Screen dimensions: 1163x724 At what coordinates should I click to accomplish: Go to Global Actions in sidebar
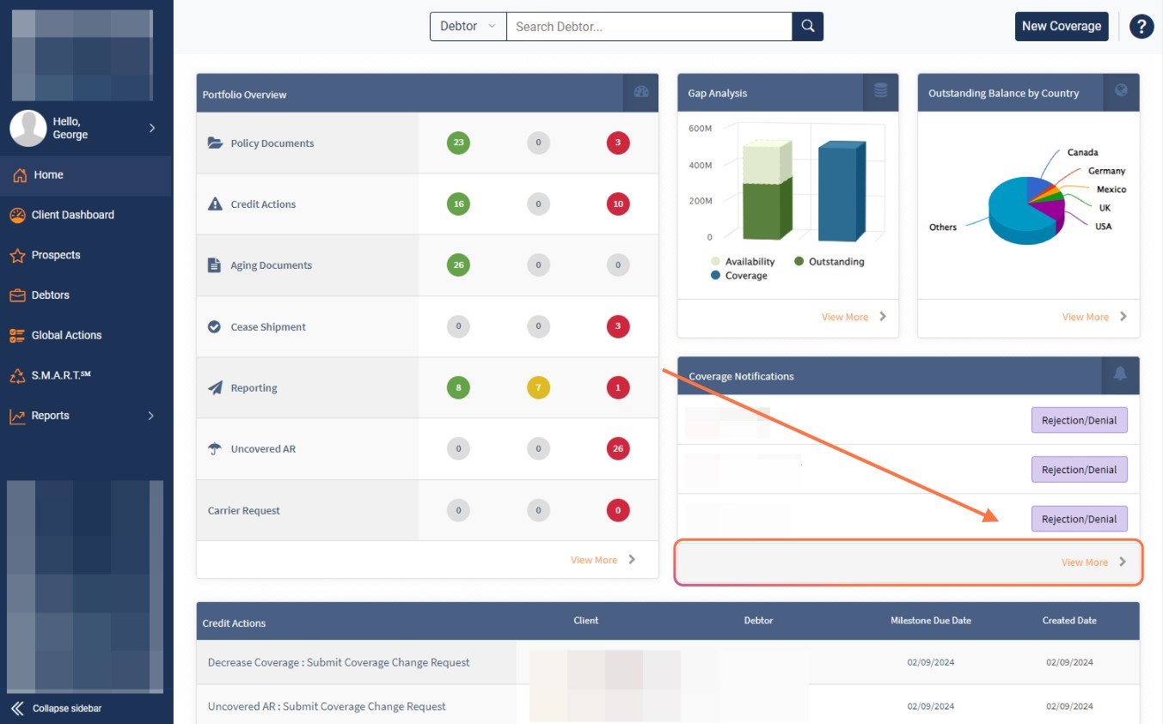(x=66, y=335)
